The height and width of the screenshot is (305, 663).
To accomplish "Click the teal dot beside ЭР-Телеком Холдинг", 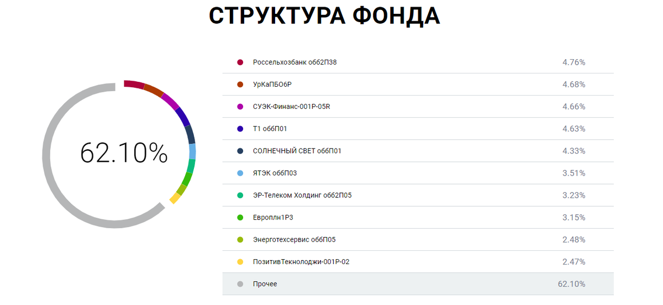I will (x=240, y=195).
